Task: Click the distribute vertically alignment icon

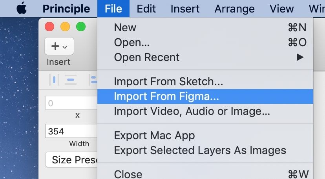Action: (71, 80)
